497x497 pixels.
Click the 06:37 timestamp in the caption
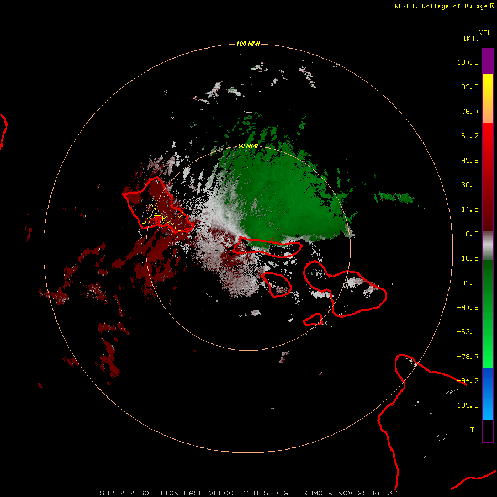(x=385, y=493)
